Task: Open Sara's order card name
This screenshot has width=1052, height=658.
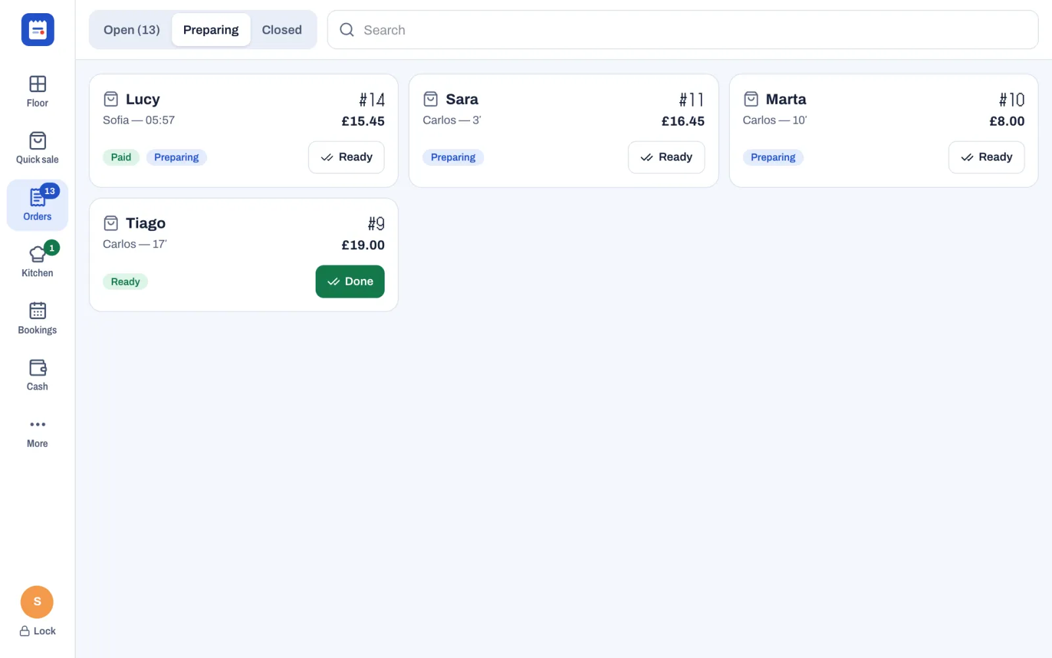Action: click(462, 99)
